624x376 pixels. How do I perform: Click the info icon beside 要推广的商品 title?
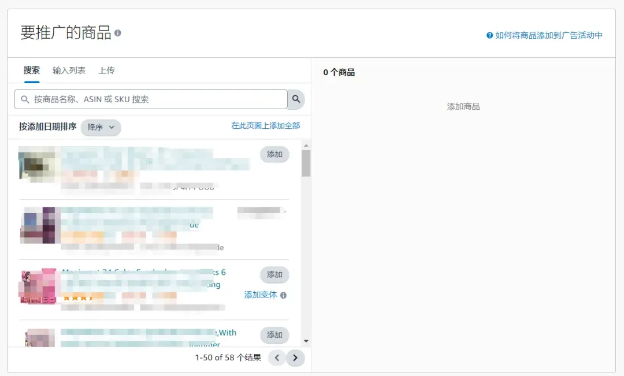pyautogui.click(x=118, y=33)
